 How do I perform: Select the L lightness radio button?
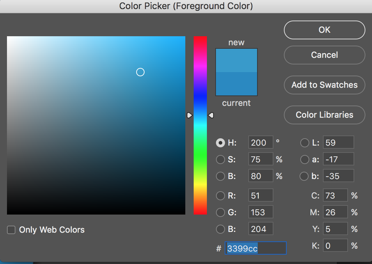(304, 143)
